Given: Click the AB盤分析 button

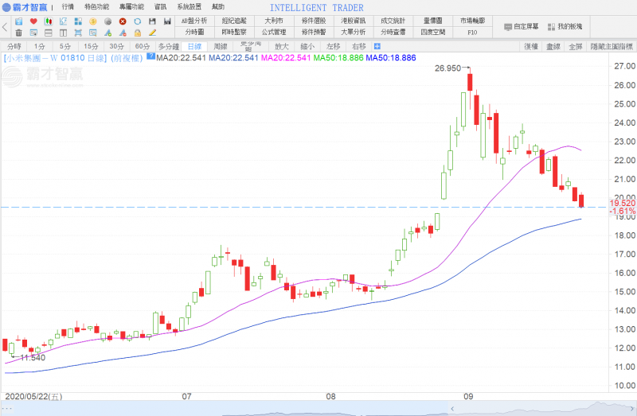Looking at the screenshot, I should click(x=194, y=21).
